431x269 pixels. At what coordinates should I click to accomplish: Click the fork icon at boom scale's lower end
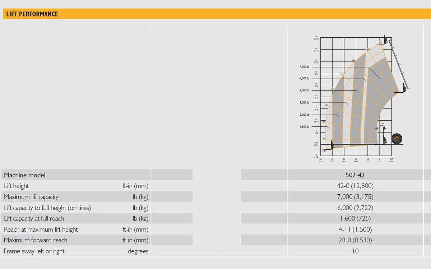click(404, 88)
